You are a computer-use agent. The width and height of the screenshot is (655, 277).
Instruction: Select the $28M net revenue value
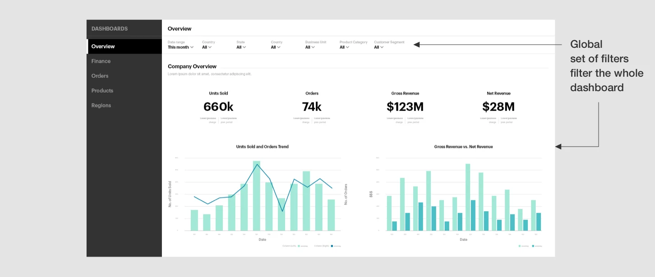pyautogui.click(x=498, y=106)
